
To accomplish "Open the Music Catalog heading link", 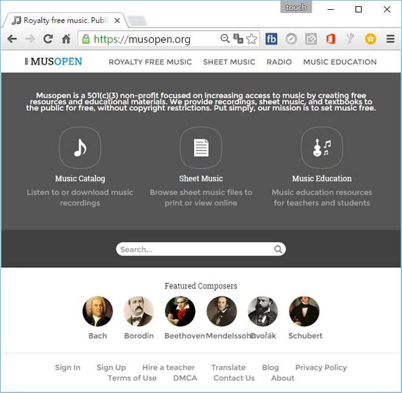I will (80, 178).
